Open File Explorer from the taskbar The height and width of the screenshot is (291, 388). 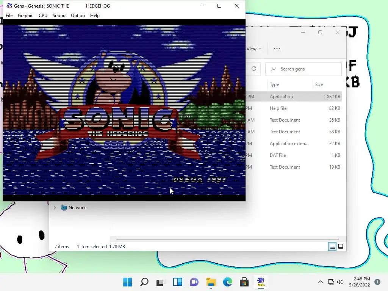211,282
